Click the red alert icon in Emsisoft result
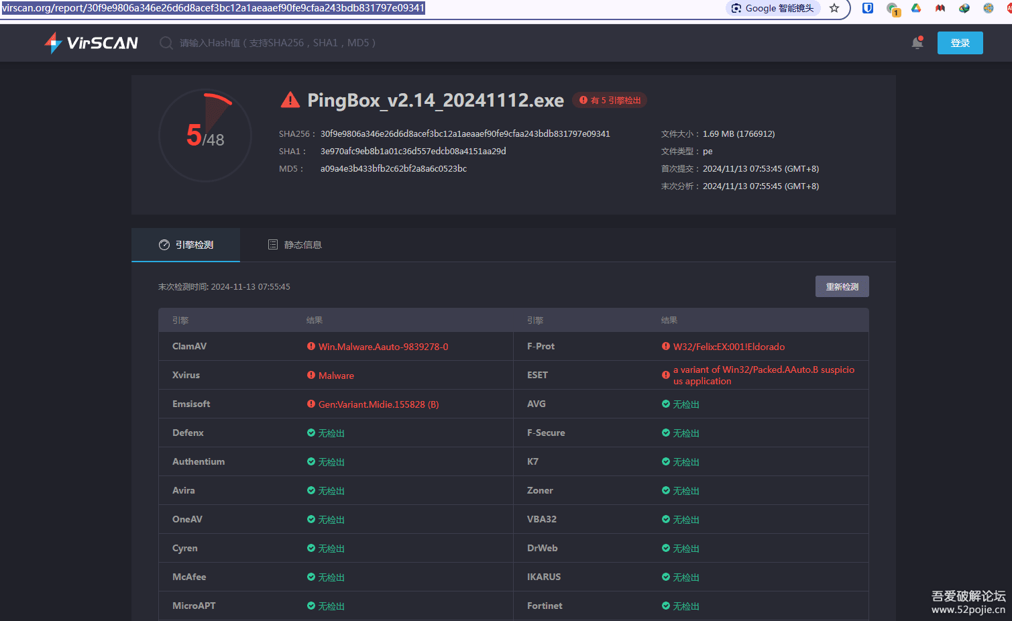The width and height of the screenshot is (1012, 621). [311, 404]
